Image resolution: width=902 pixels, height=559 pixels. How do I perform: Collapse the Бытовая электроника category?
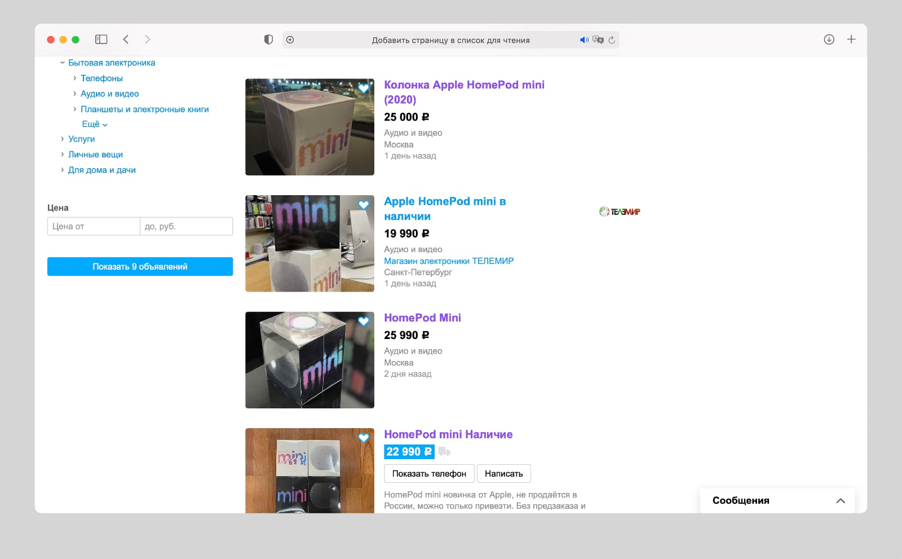pyautogui.click(x=63, y=63)
